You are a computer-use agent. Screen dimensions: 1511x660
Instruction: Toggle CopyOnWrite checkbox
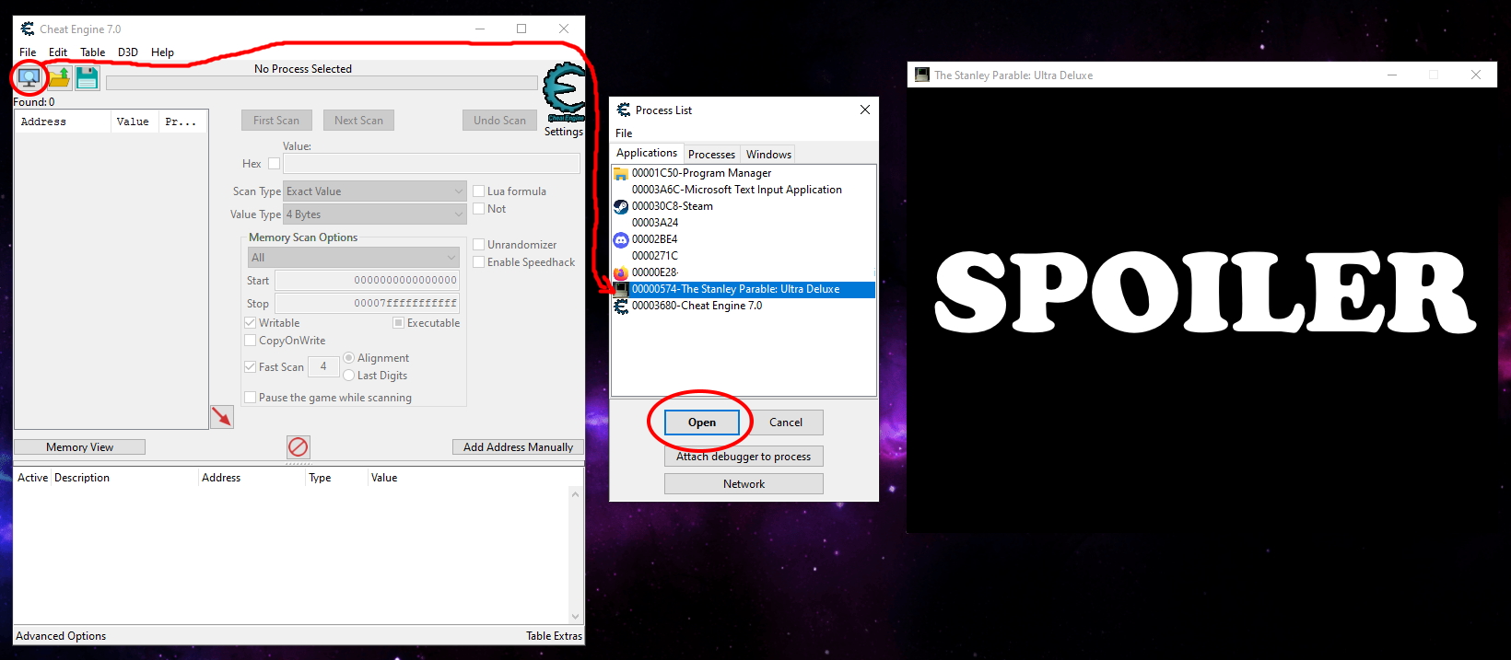tap(250, 341)
